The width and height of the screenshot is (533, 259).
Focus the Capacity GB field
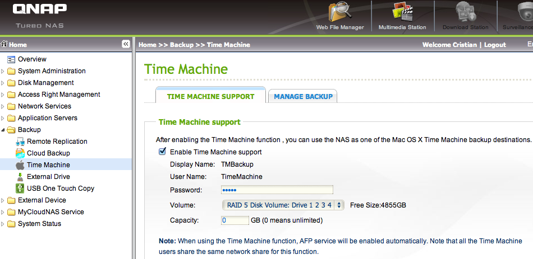pyautogui.click(x=235, y=220)
